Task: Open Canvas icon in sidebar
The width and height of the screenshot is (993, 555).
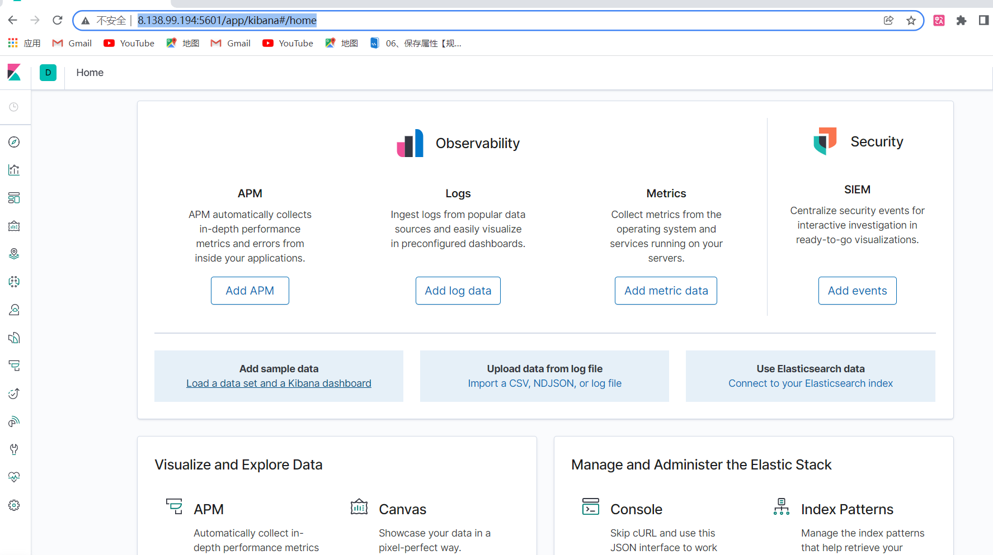Action: 14,226
